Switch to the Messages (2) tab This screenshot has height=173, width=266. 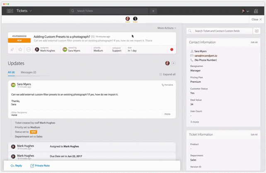coord(28,72)
